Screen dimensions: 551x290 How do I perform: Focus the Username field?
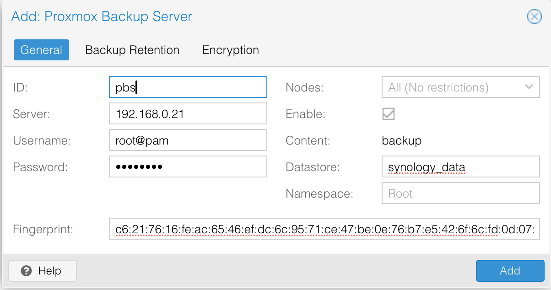(x=188, y=140)
